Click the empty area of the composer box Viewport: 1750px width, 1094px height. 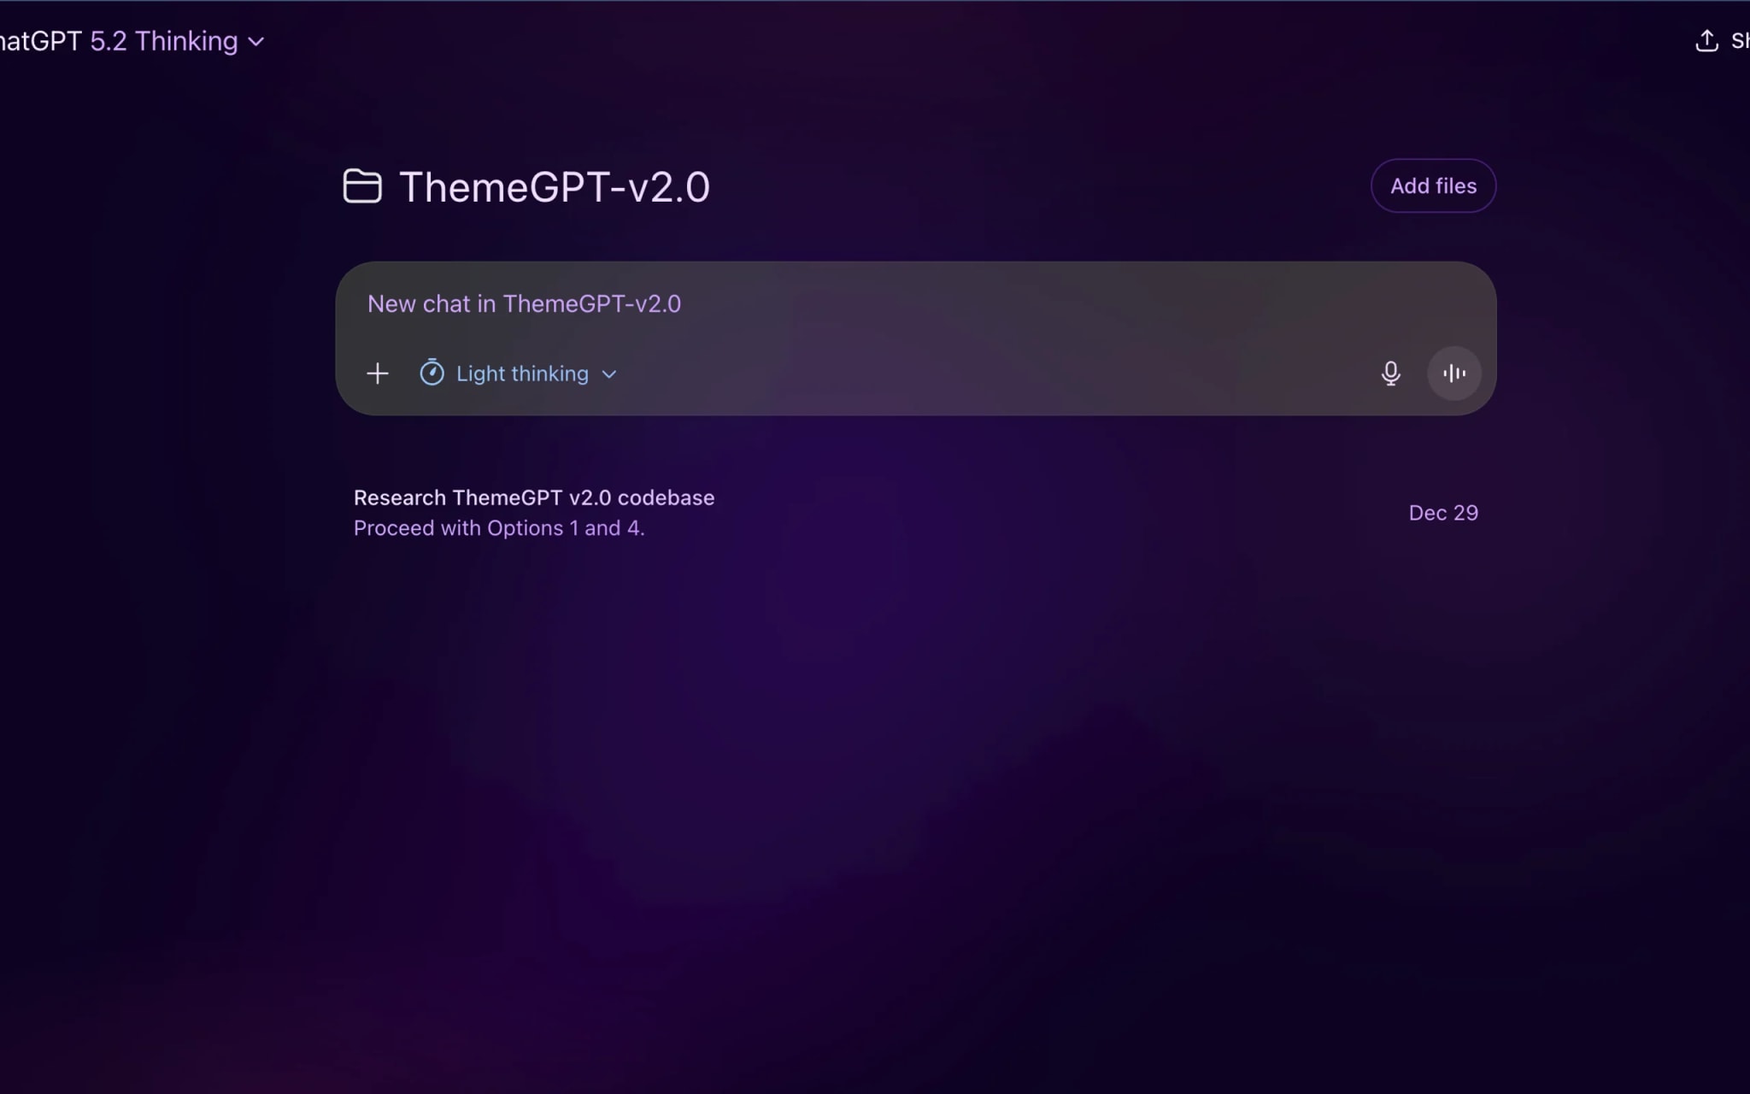pos(983,373)
